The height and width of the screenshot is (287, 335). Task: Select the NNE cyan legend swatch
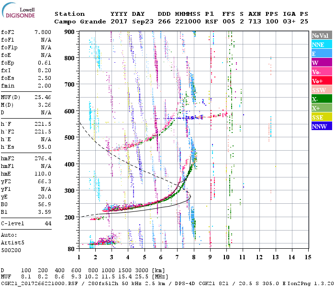click(x=322, y=44)
